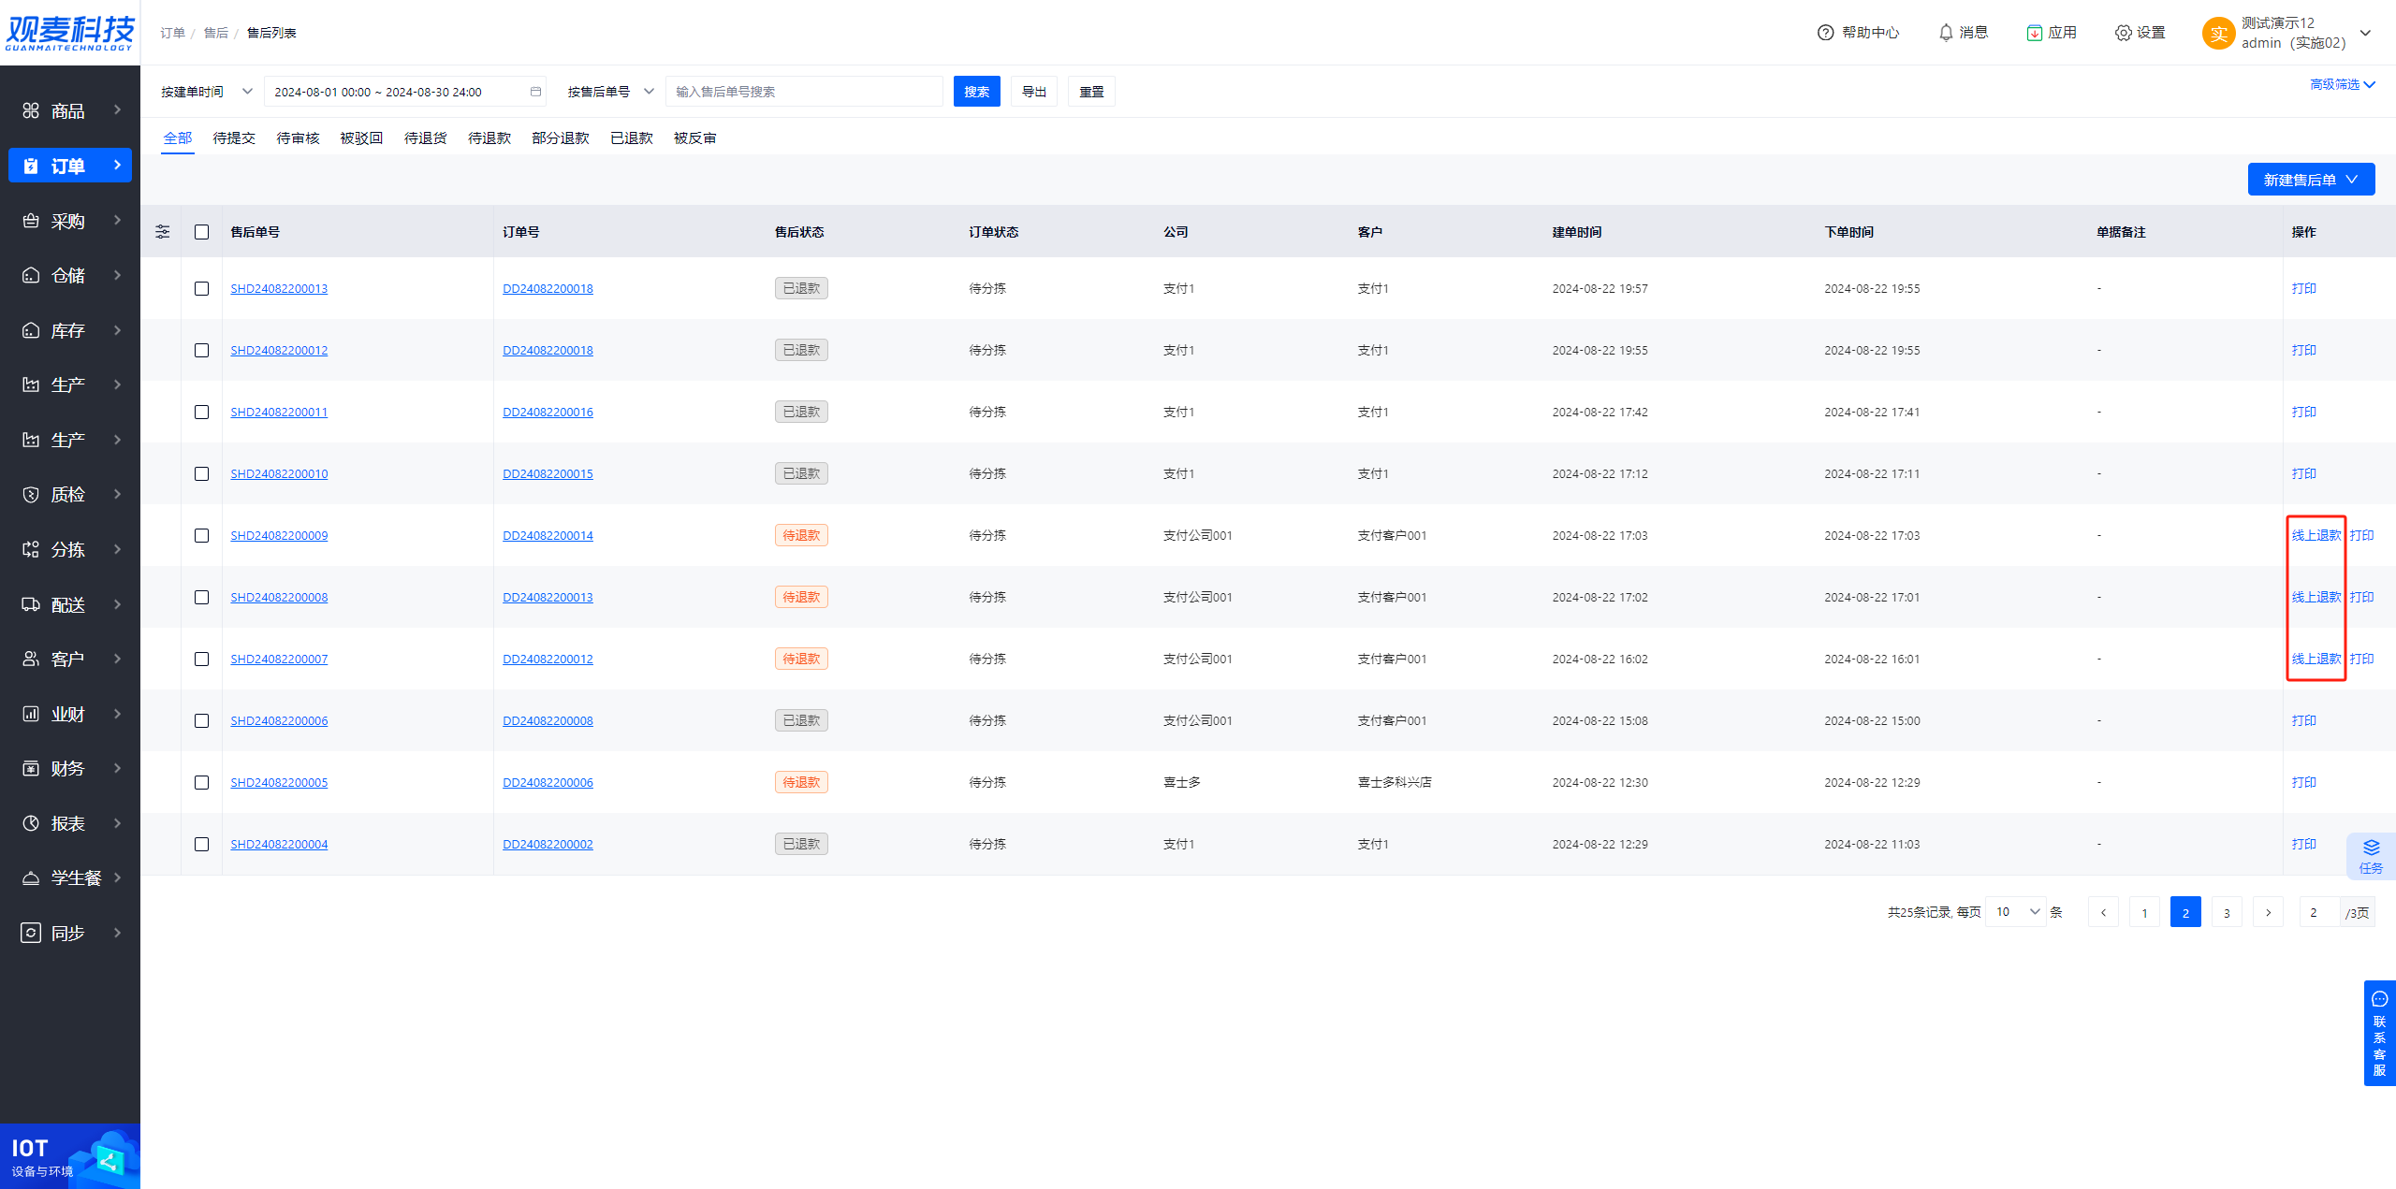Open order link DD24082200014
Image resolution: width=2396 pixels, height=1189 pixels.
(548, 535)
